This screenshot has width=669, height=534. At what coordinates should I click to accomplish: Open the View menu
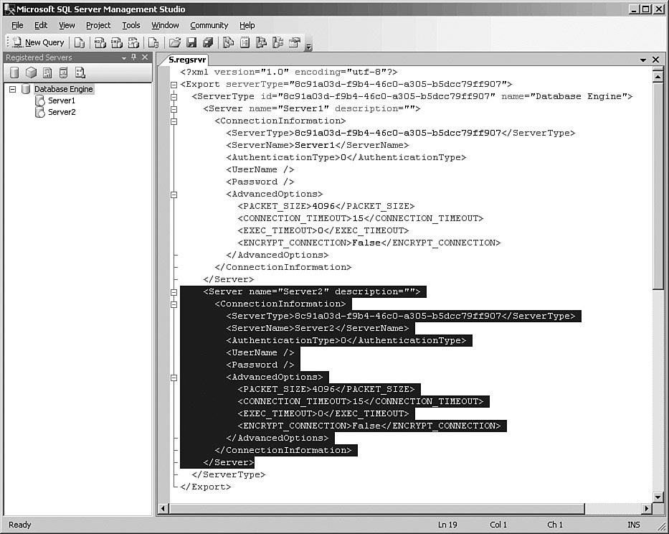[x=67, y=25]
